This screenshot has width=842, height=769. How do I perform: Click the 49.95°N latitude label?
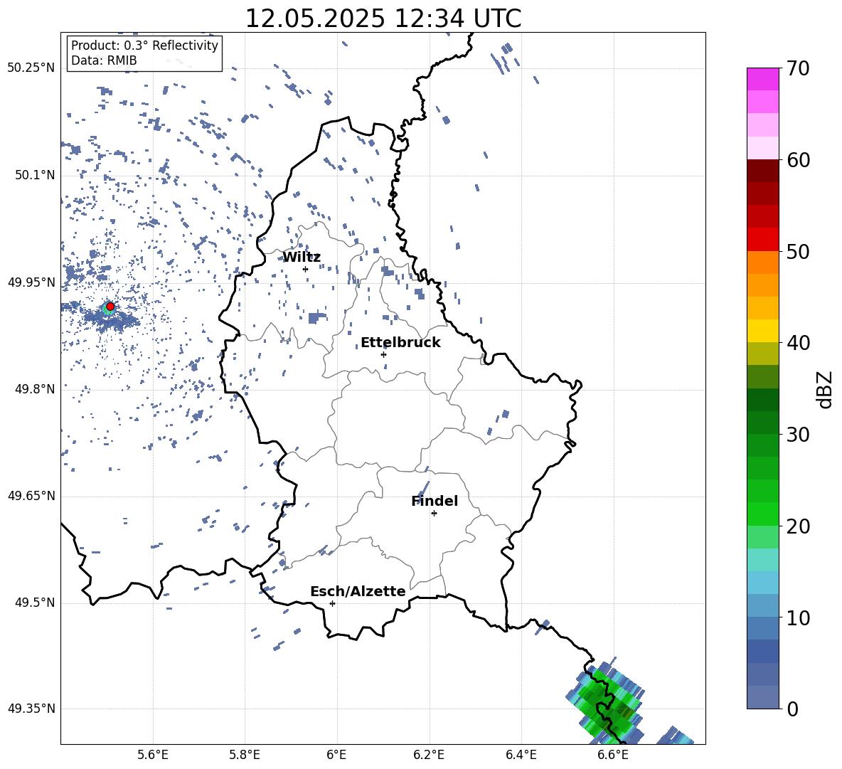click(31, 282)
